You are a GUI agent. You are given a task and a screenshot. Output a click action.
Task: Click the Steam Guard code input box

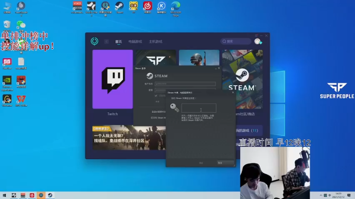point(198,108)
